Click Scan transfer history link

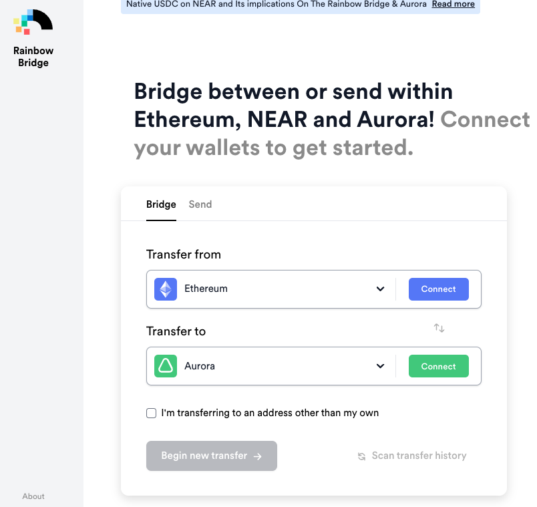pyautogui.click(x=419, y=456)
